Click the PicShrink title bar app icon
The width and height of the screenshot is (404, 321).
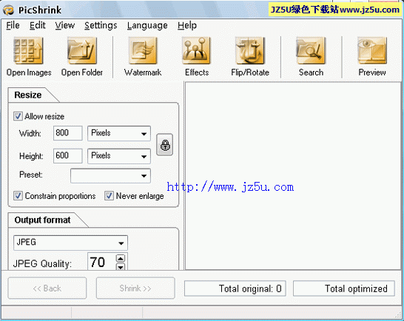(8, 10)
